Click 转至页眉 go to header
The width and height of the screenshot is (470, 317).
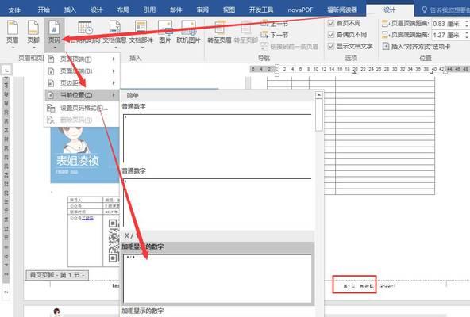pyautogui.click(x=219, y=32)
